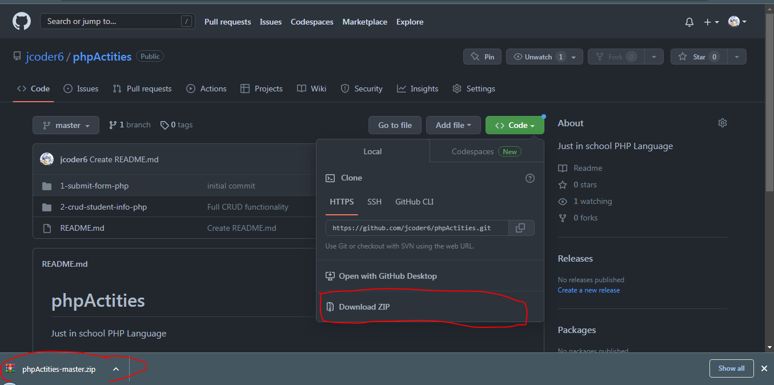Open the jcoder6 owner link

click(45, 57)
